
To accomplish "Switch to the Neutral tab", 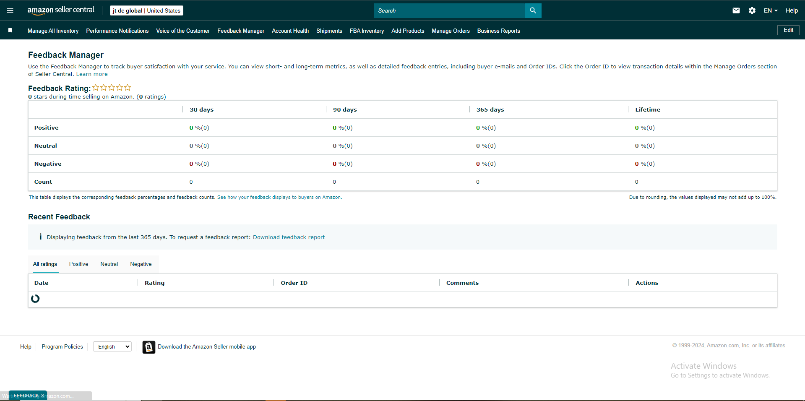I will (109, 264).
